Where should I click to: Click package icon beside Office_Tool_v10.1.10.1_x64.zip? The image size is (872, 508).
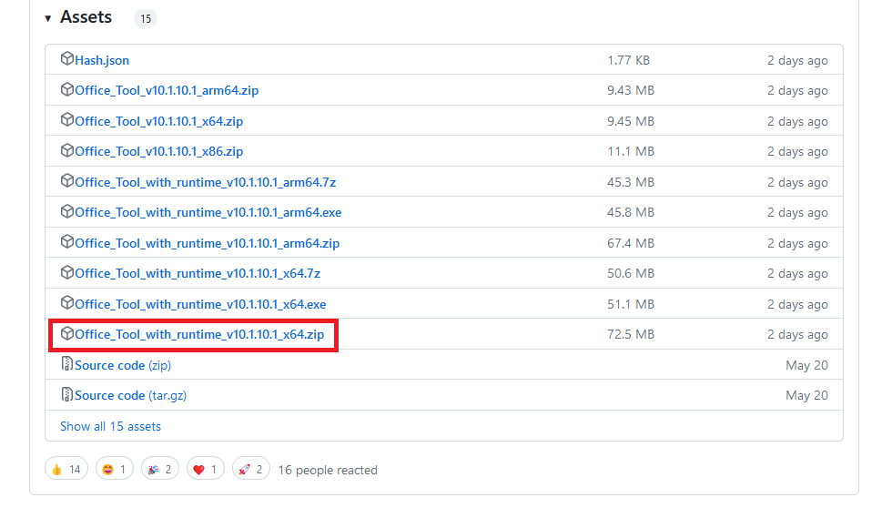[66, 119]
